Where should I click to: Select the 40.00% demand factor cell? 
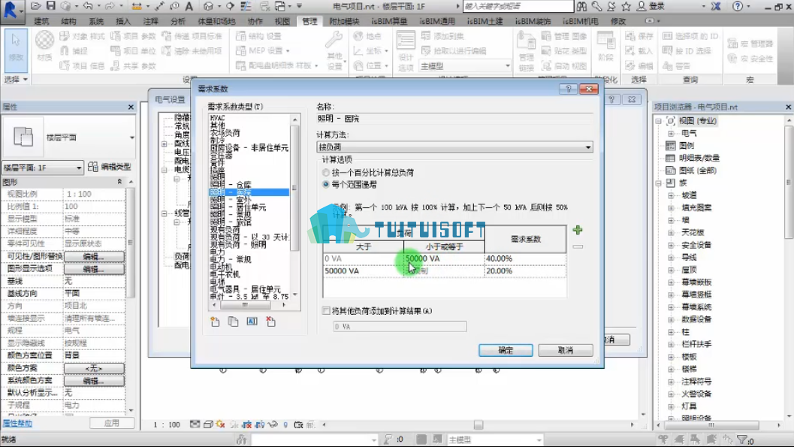click(525, 258)
